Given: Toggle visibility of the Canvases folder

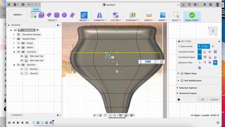Looking at the screenshot, I should [19, 52].
